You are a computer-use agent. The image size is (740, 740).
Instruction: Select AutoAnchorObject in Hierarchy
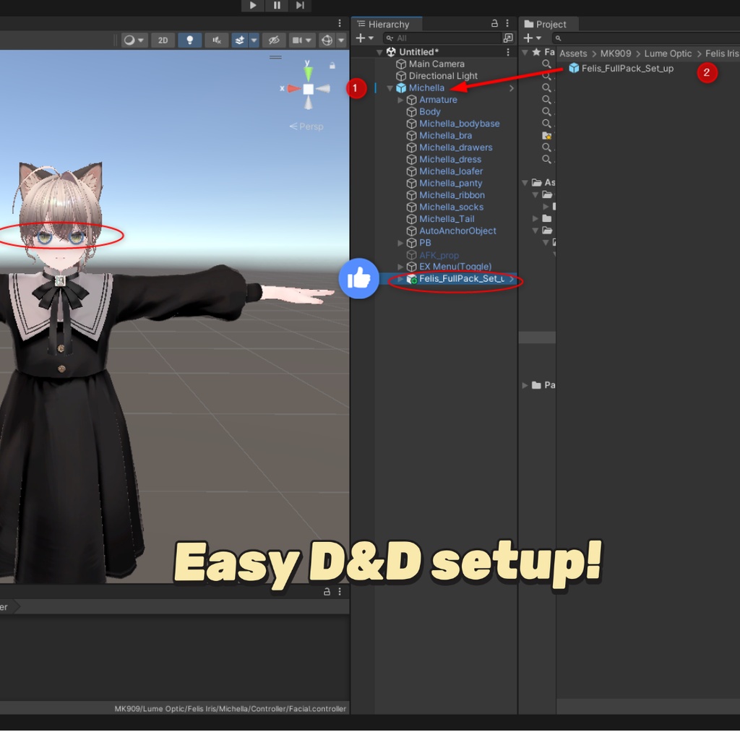457,231
